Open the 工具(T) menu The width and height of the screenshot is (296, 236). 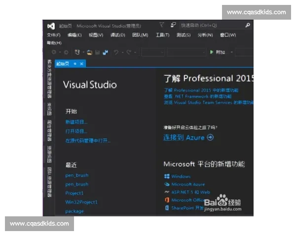tap(162, 35)
